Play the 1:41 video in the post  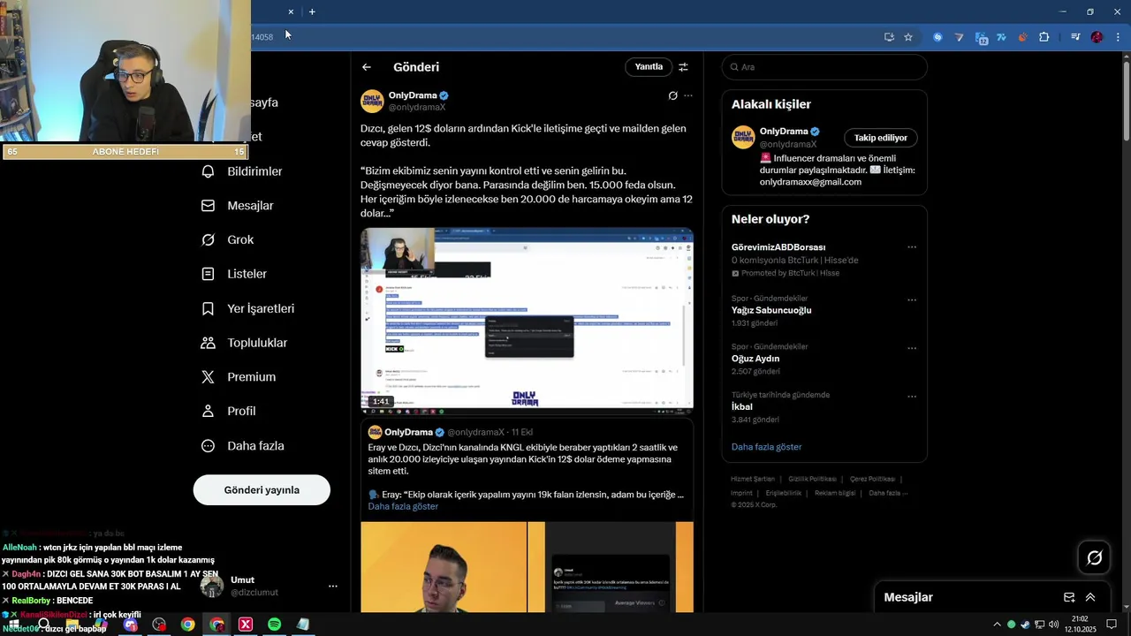pos(527,321)
